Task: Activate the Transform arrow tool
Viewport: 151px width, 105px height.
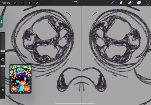Action: [x=37, y=3]
